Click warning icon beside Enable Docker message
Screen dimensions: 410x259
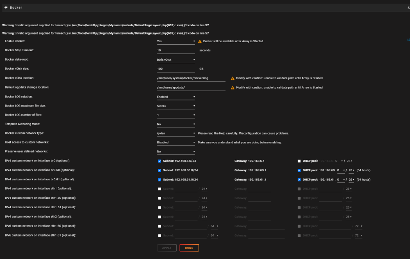point(200,41)
